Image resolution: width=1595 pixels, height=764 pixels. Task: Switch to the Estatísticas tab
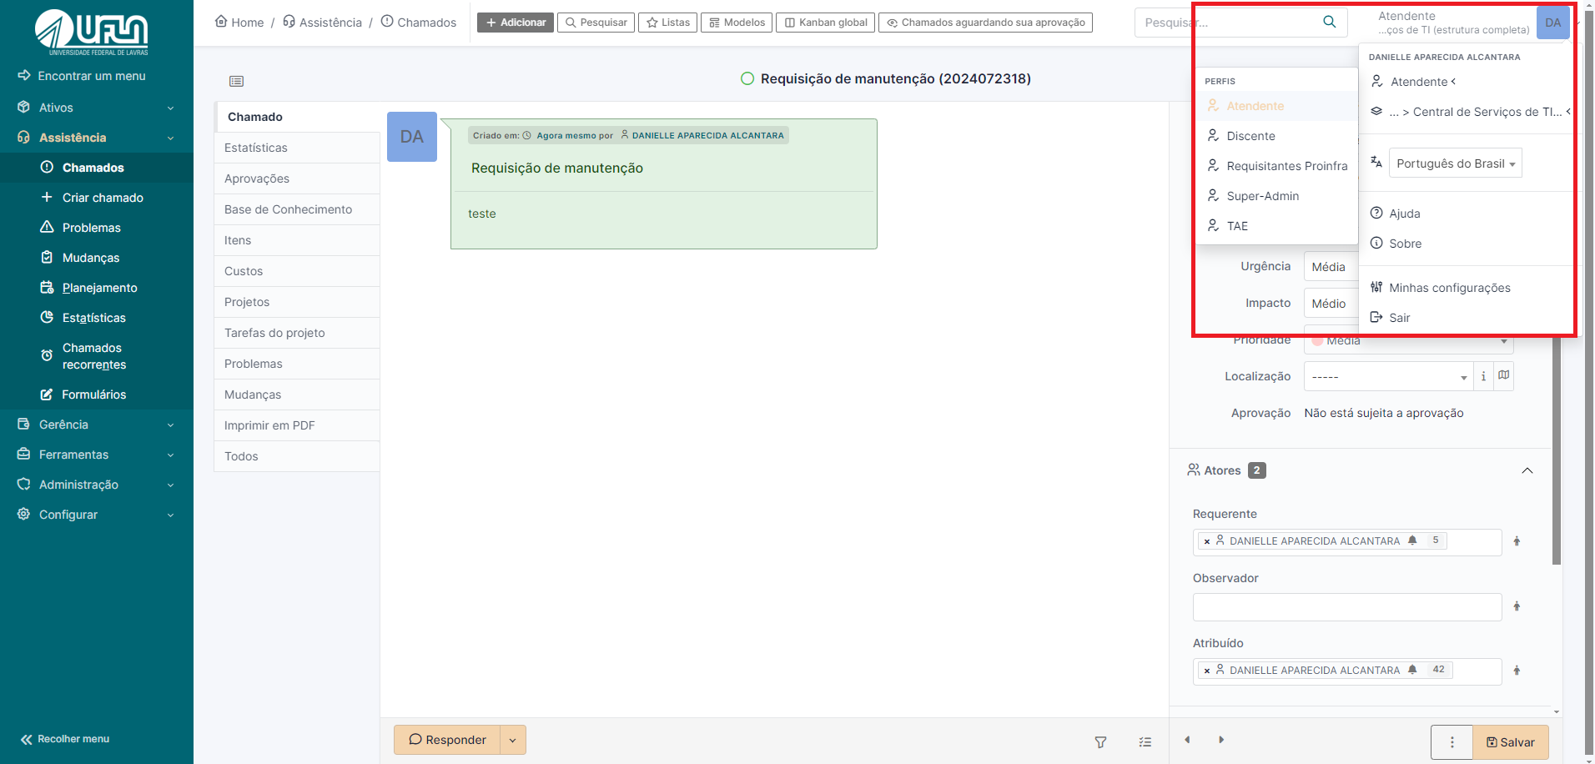click(297, 148)
